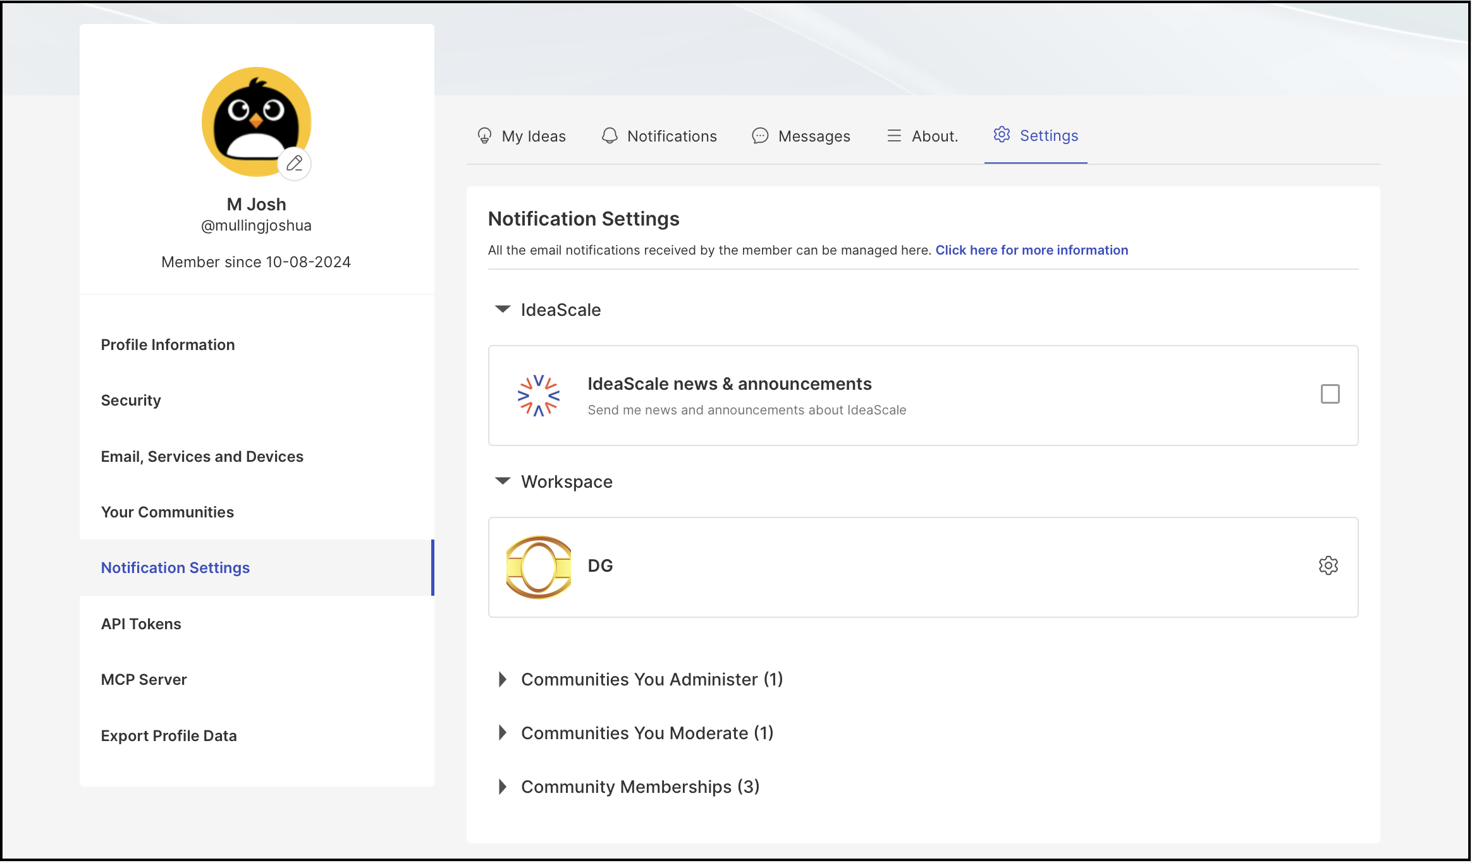This screenshot has width=1472, height=863.
Task: Click the DG workspace logo
Action: pos(539,567)
